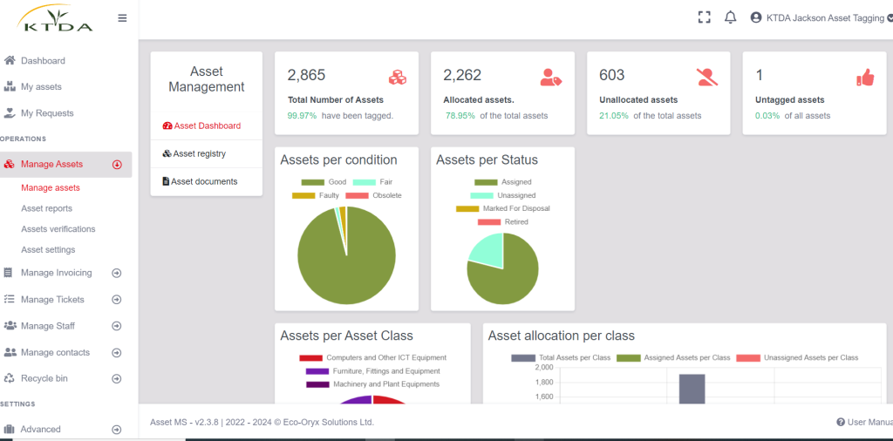Click the Untagged assets thumbs-up icon
This screenshot has width=893, height=441.
pyautogui.click(x=864, y=78)
